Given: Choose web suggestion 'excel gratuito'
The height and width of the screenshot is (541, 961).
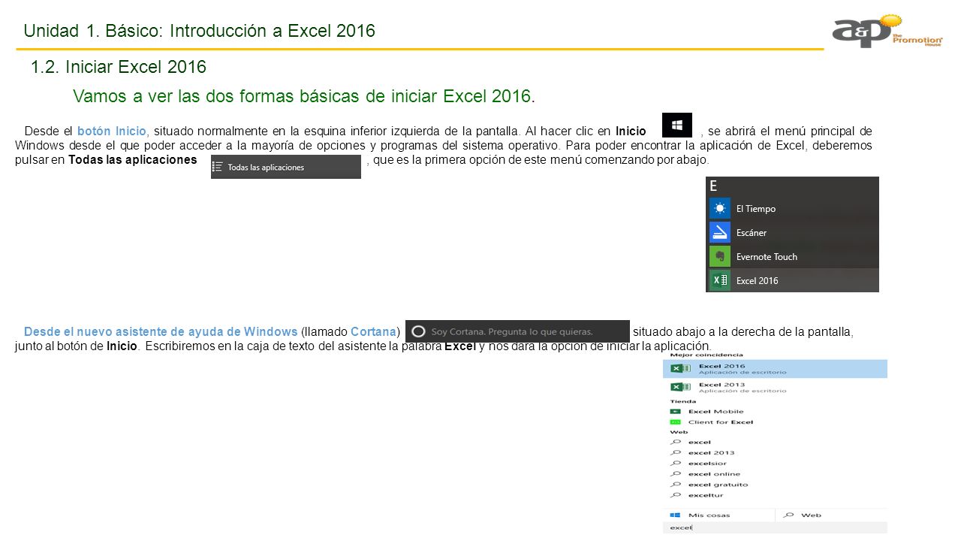Looking at the screenshot, I should click(717, 485).
